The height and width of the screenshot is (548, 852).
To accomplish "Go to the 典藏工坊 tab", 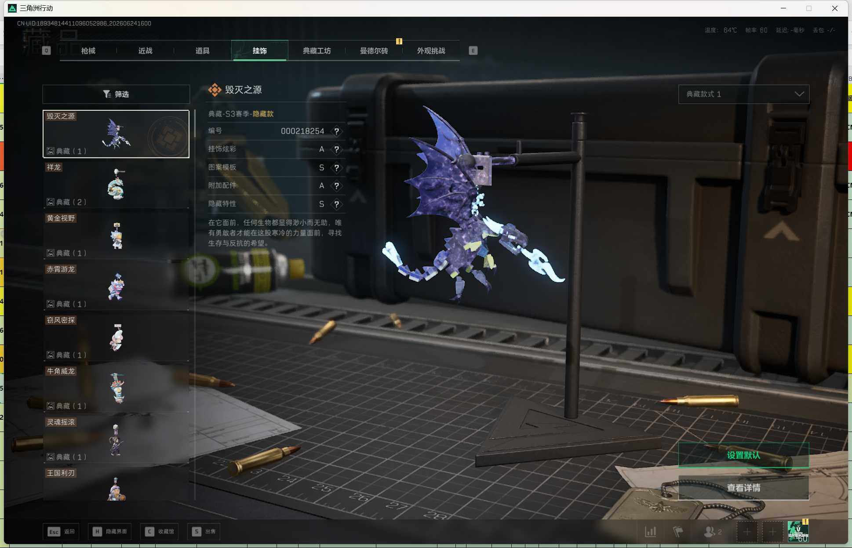I will tap(317, 51).
